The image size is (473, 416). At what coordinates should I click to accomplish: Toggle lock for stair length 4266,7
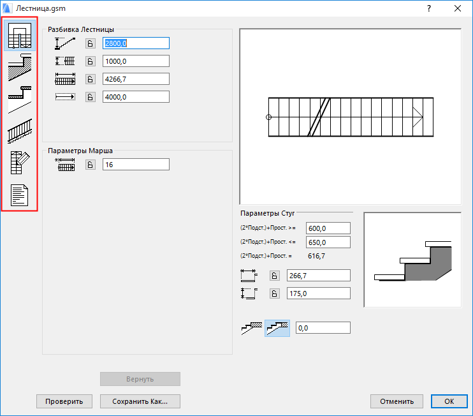90,79
